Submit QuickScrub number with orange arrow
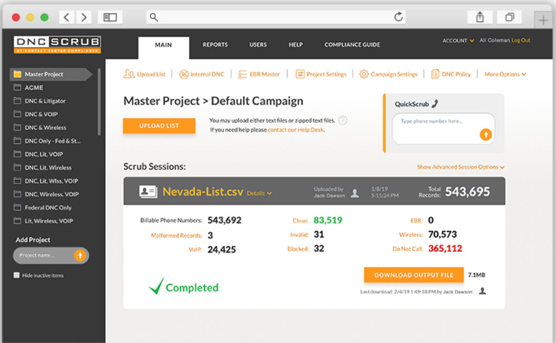The width and height of the screenshot is (556, 343). click(485, 135)
